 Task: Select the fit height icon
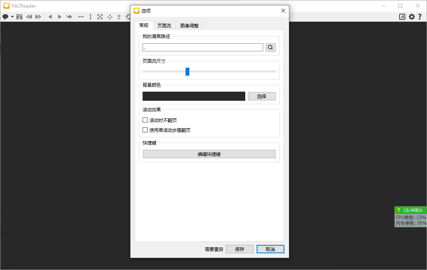point(90,16)
